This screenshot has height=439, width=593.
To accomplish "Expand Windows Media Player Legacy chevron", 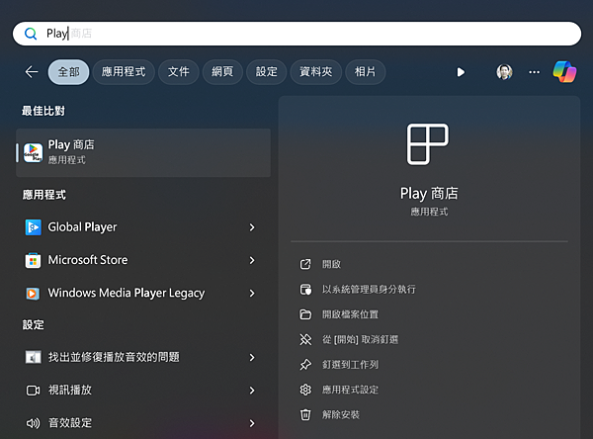I will point(252,293).
